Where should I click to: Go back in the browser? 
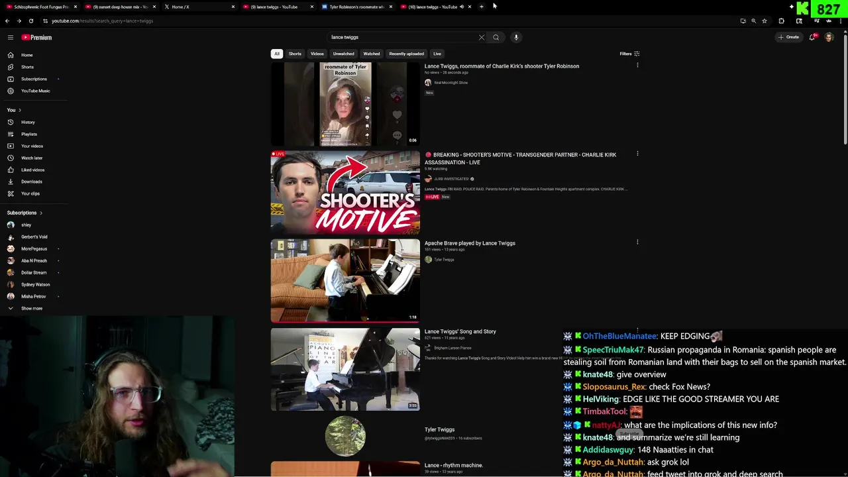(8, 21)
